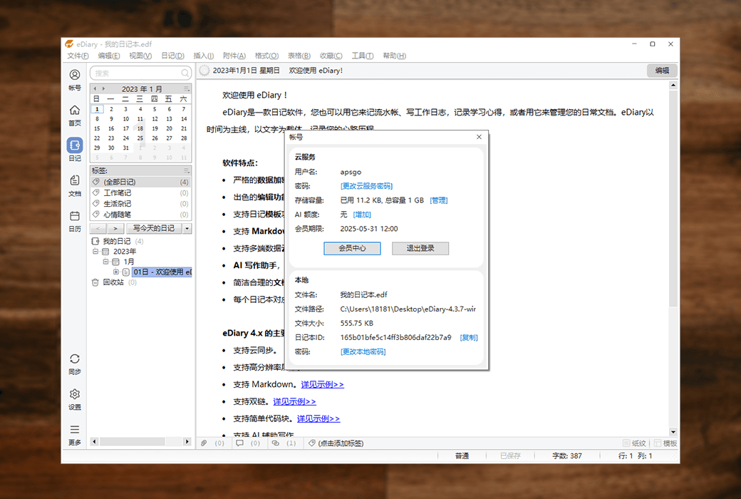Open the 帮助(H) menu
The width and height of the screenshot is (741, 499).
394,56
